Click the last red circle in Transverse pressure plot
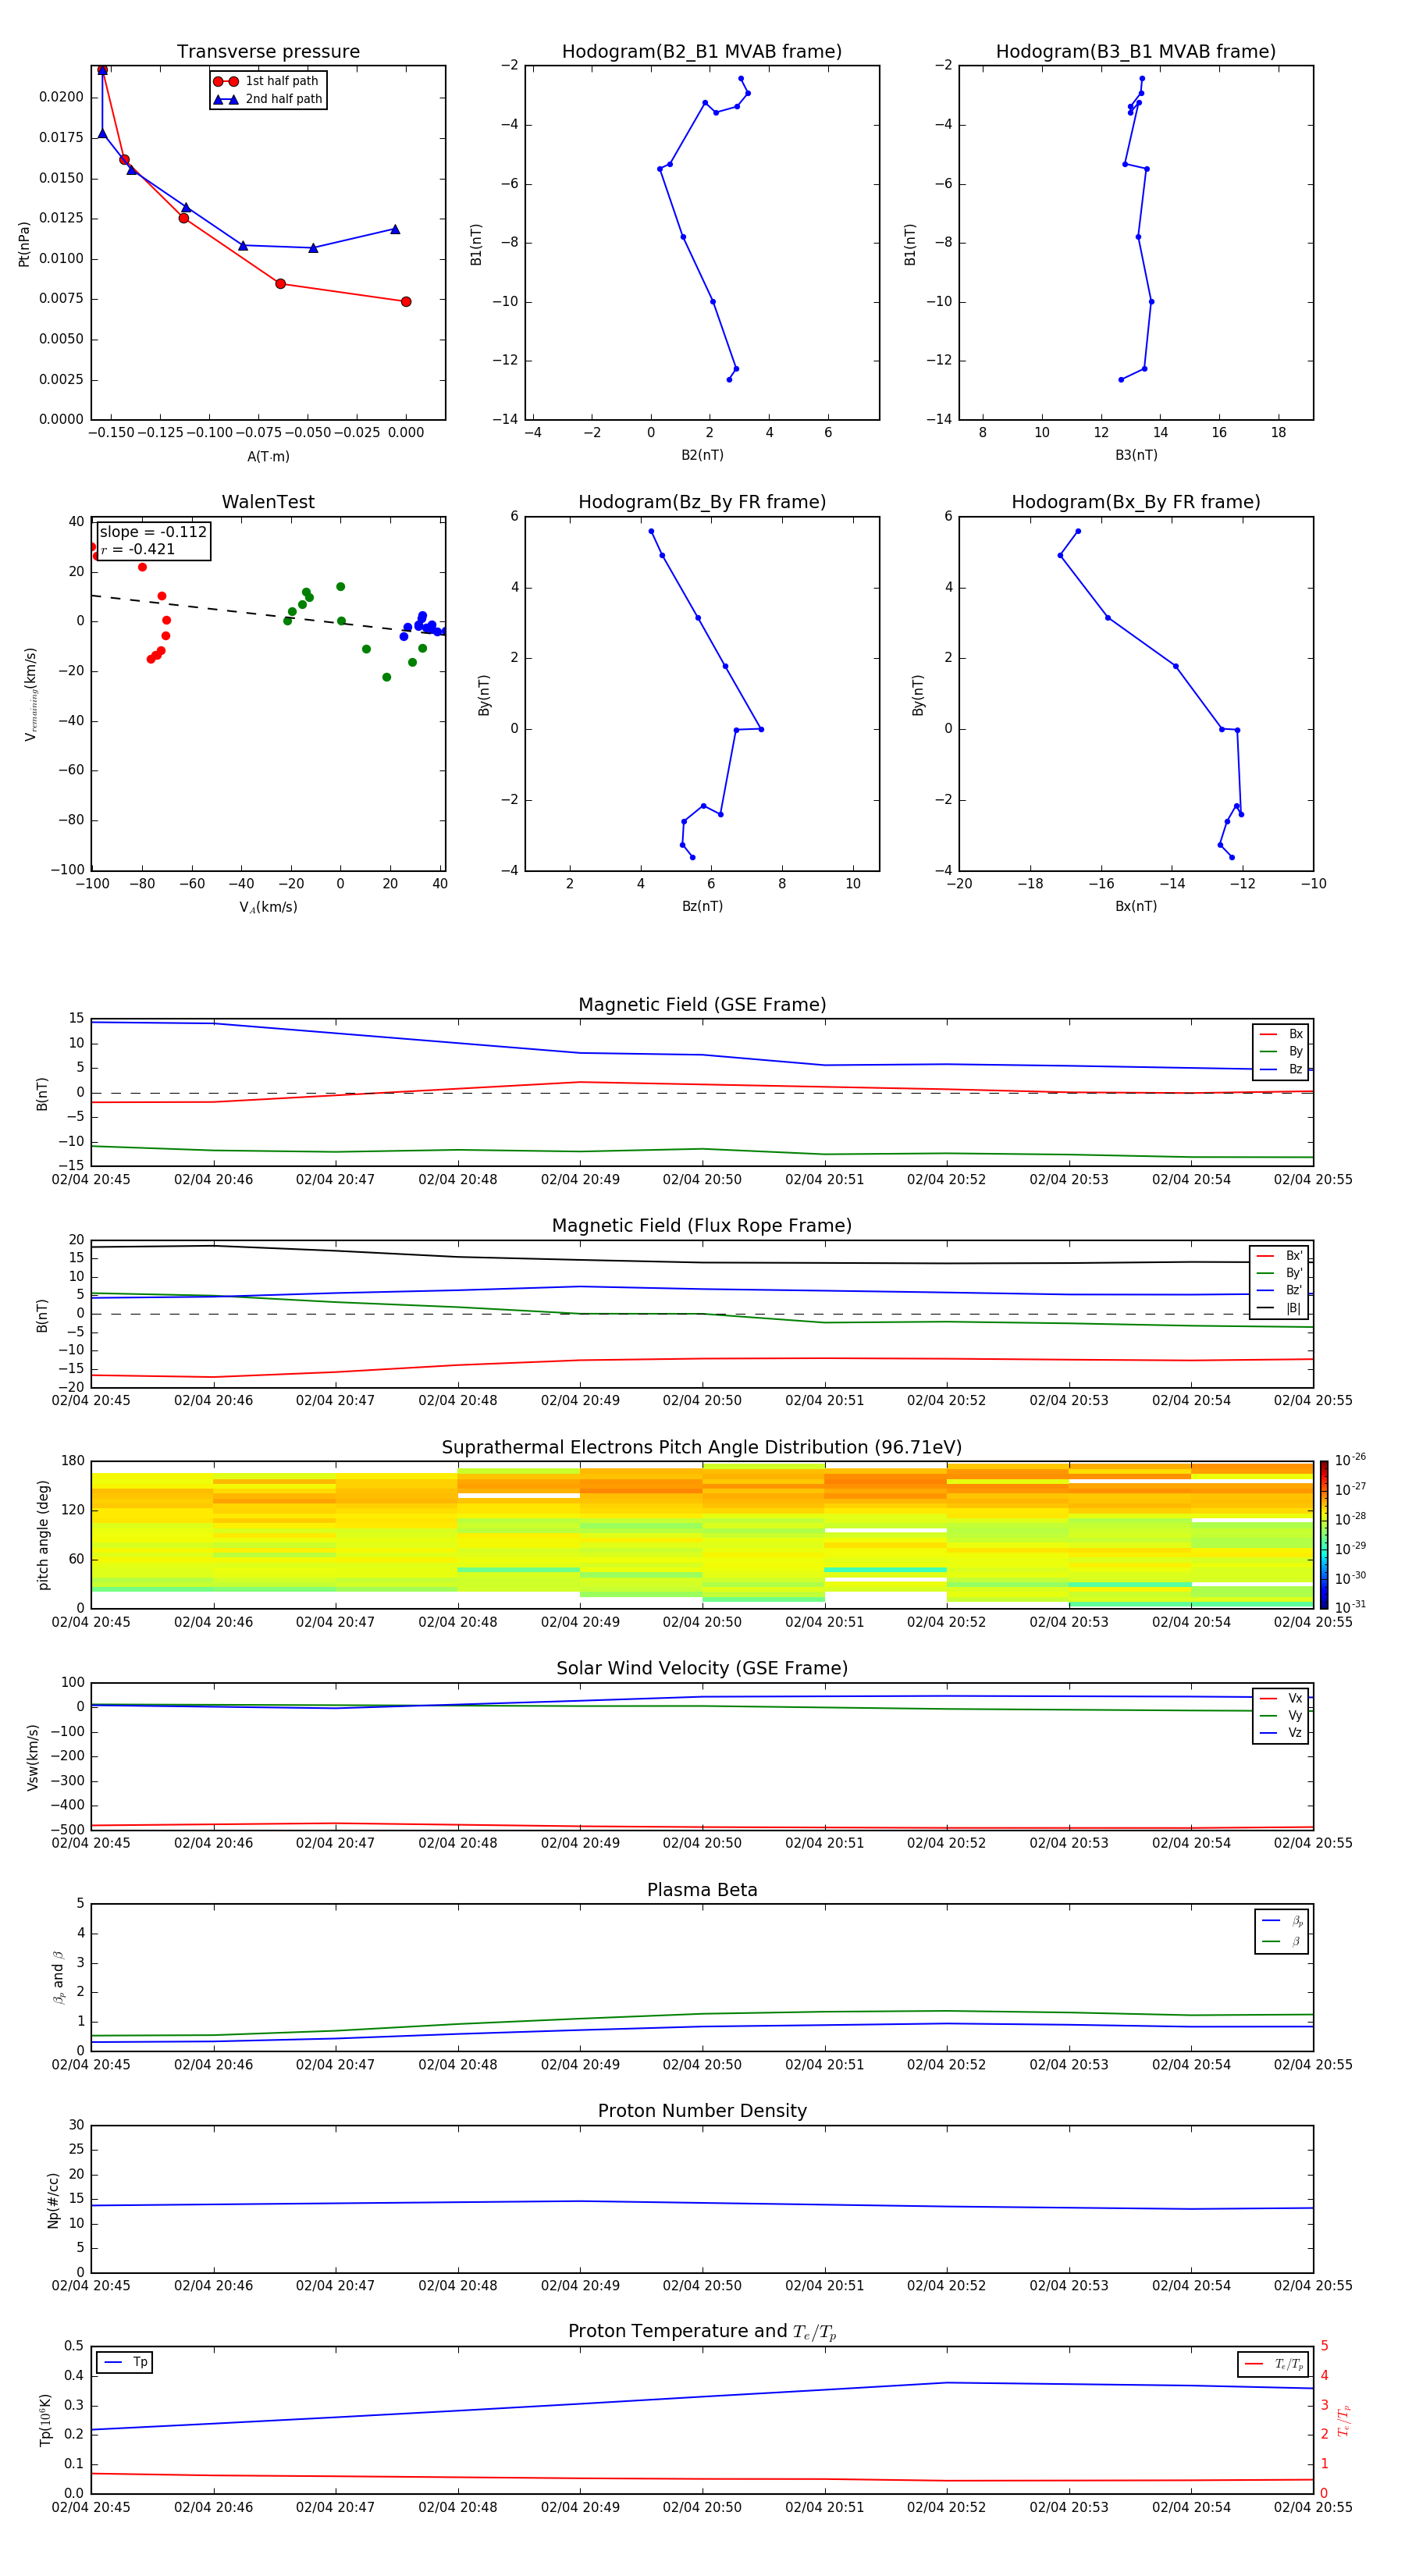 [x=406, y=302]
